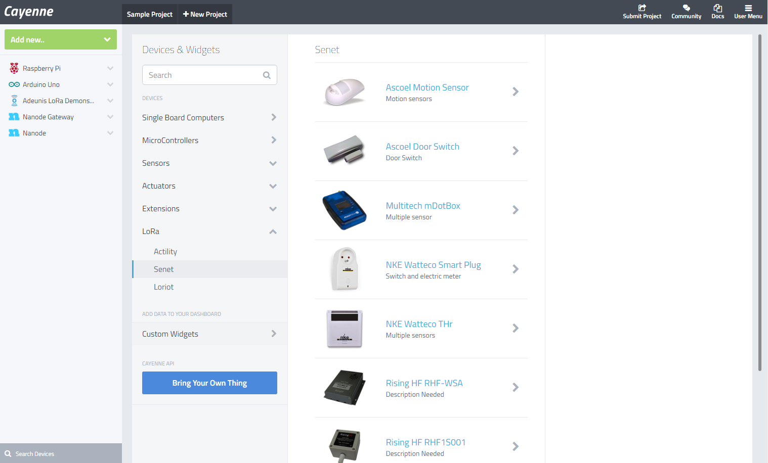Click the Ascoel Motion Sensor image
Viewport: 768px width, 463px height.
tap(345, 92)
